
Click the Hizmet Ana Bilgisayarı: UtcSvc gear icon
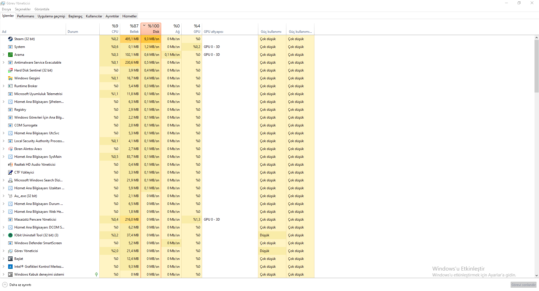10,133
